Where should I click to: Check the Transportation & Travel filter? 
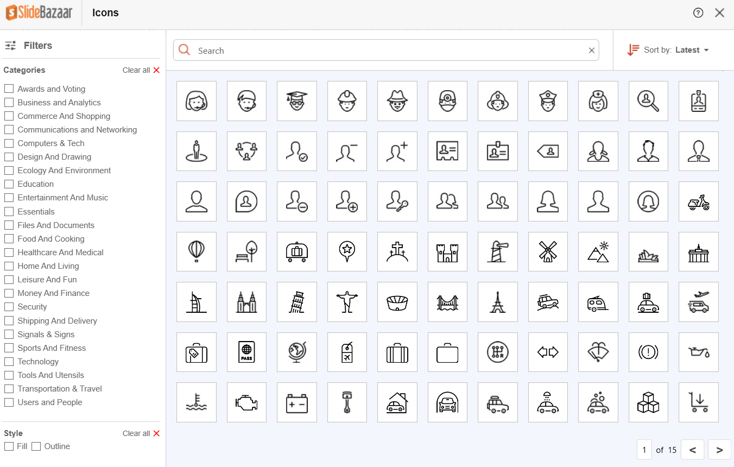tap(9, 388)
